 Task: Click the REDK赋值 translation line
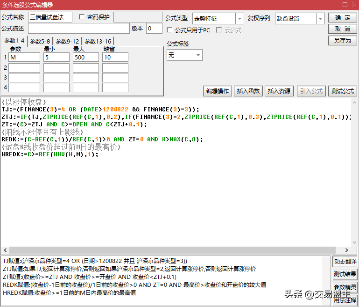134,285
